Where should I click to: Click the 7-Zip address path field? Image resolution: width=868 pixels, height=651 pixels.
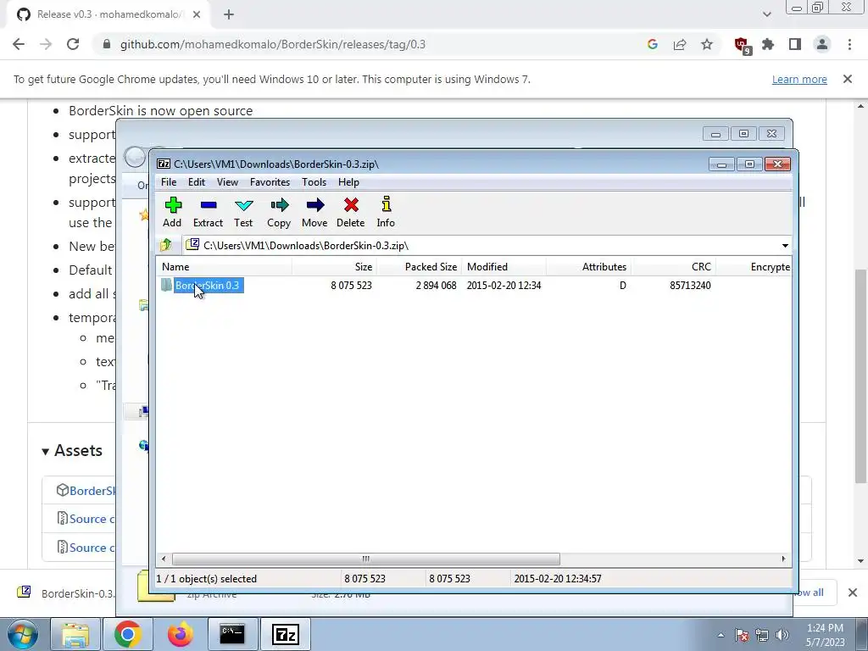click(481, 246)
